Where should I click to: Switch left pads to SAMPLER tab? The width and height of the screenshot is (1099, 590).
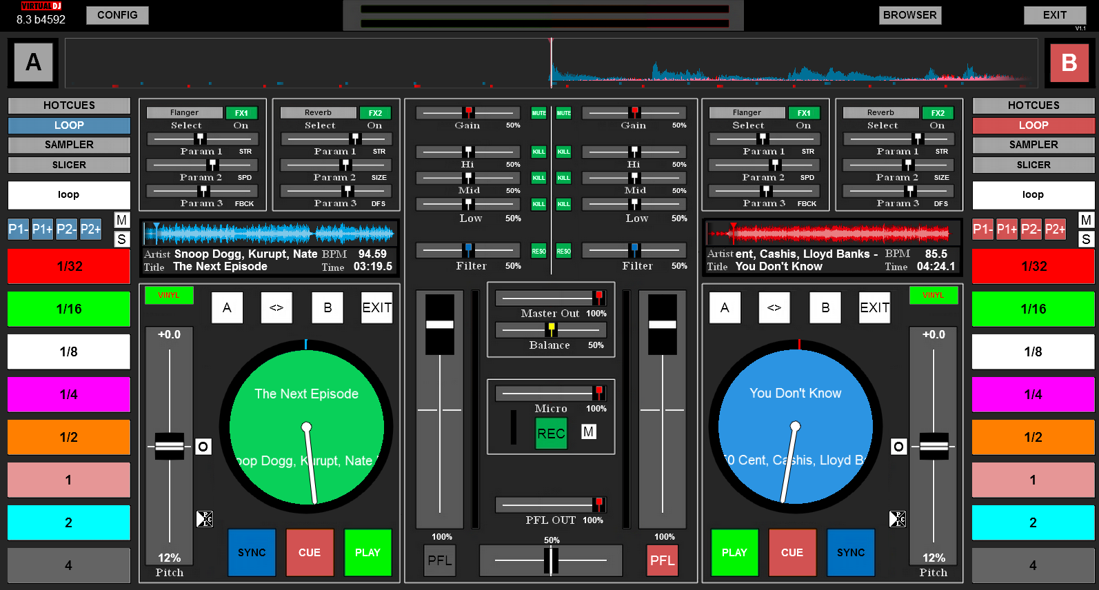(69, 145)
